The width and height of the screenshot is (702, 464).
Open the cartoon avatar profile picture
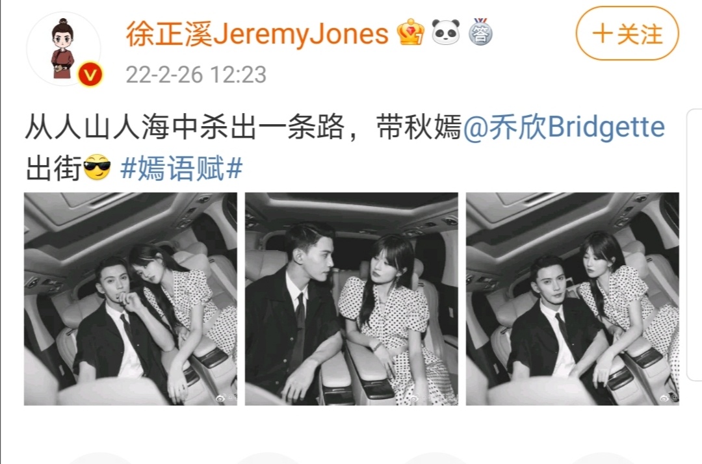click(64, 48)
